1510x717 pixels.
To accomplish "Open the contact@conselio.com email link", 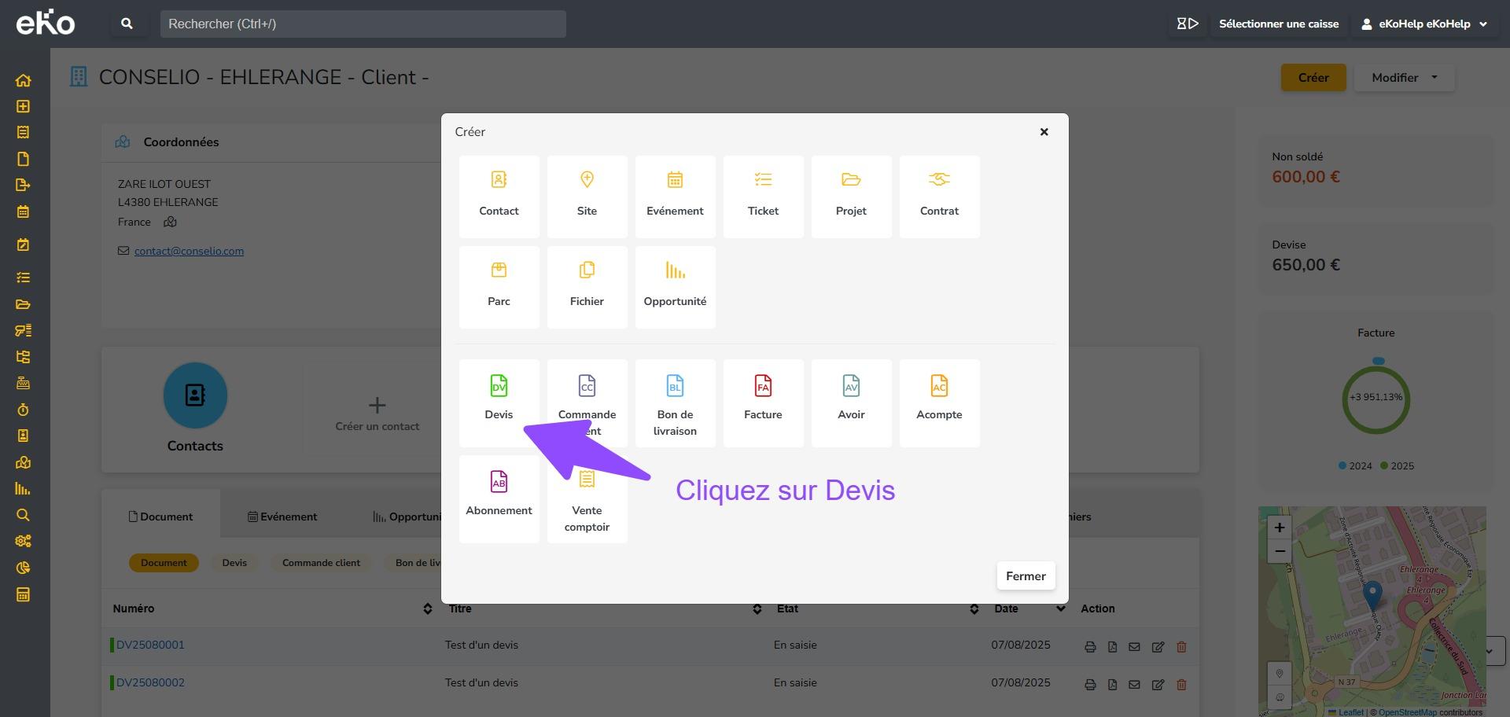I will (x=189, y=251).
